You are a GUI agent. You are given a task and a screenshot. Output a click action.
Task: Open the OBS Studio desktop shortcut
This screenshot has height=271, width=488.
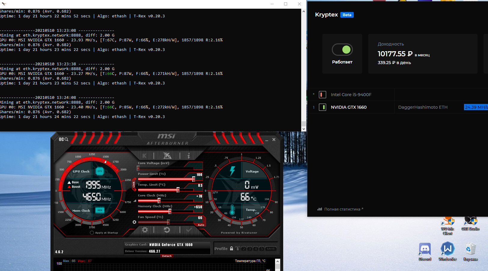click(470, 224)
